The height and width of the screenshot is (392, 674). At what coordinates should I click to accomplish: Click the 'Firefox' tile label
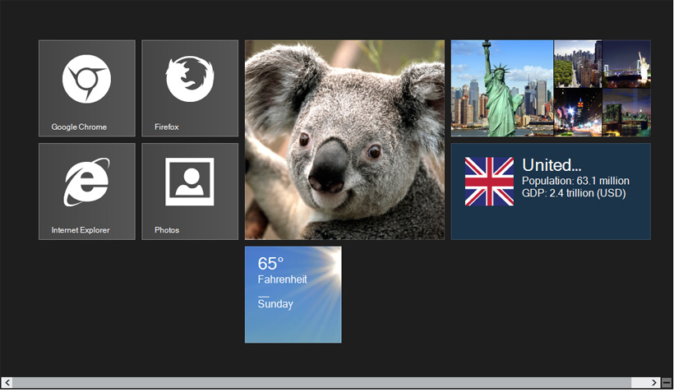(x=167, y=127)
